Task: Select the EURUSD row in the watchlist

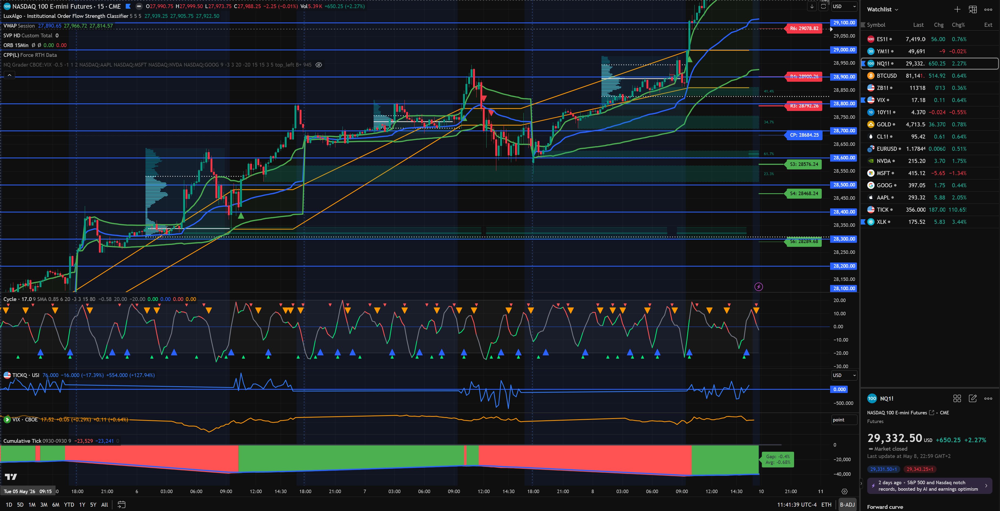Action: [x=929, y=149]
